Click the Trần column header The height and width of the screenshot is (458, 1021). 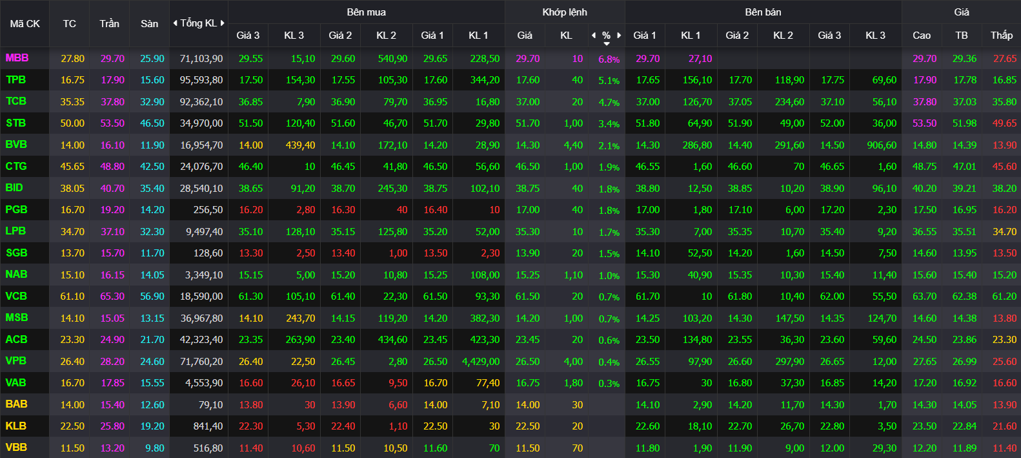tap(109, 24)
